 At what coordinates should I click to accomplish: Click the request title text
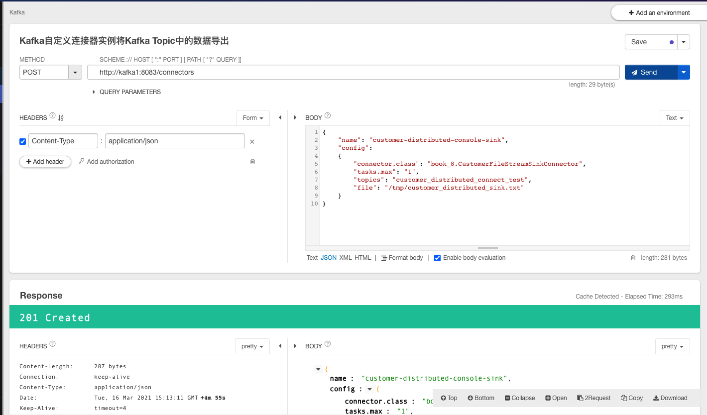(124, 41)
